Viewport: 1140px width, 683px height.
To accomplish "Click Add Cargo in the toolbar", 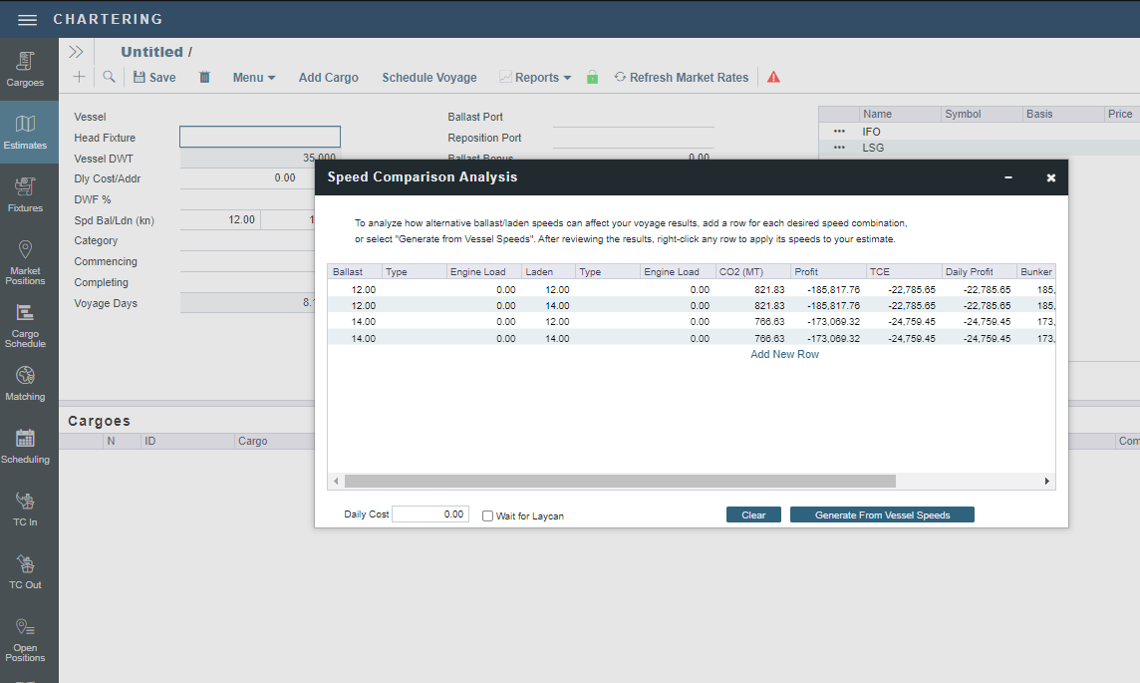I will [x=328, y=77].
